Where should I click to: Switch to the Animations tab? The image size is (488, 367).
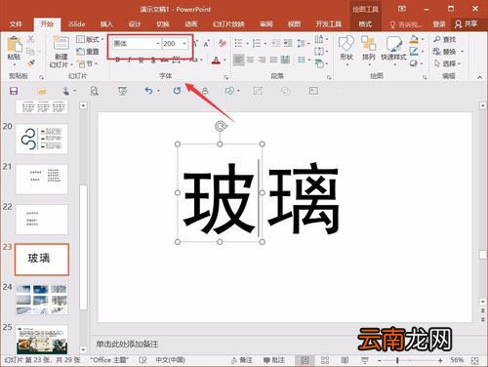click(191, 24)
